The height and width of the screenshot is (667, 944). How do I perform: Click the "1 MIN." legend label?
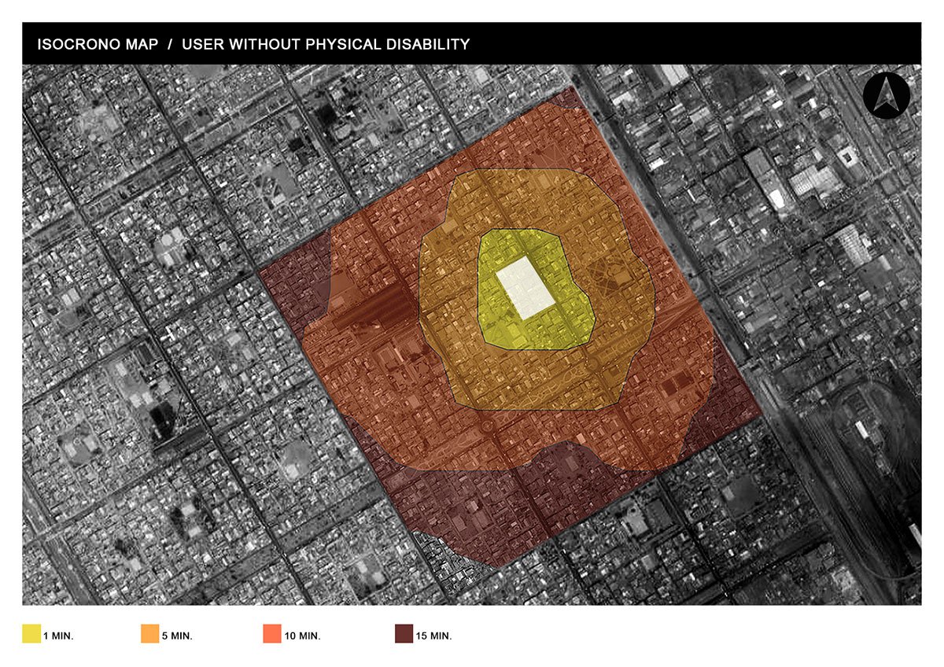pyautogui.click(x=59, y=636)
